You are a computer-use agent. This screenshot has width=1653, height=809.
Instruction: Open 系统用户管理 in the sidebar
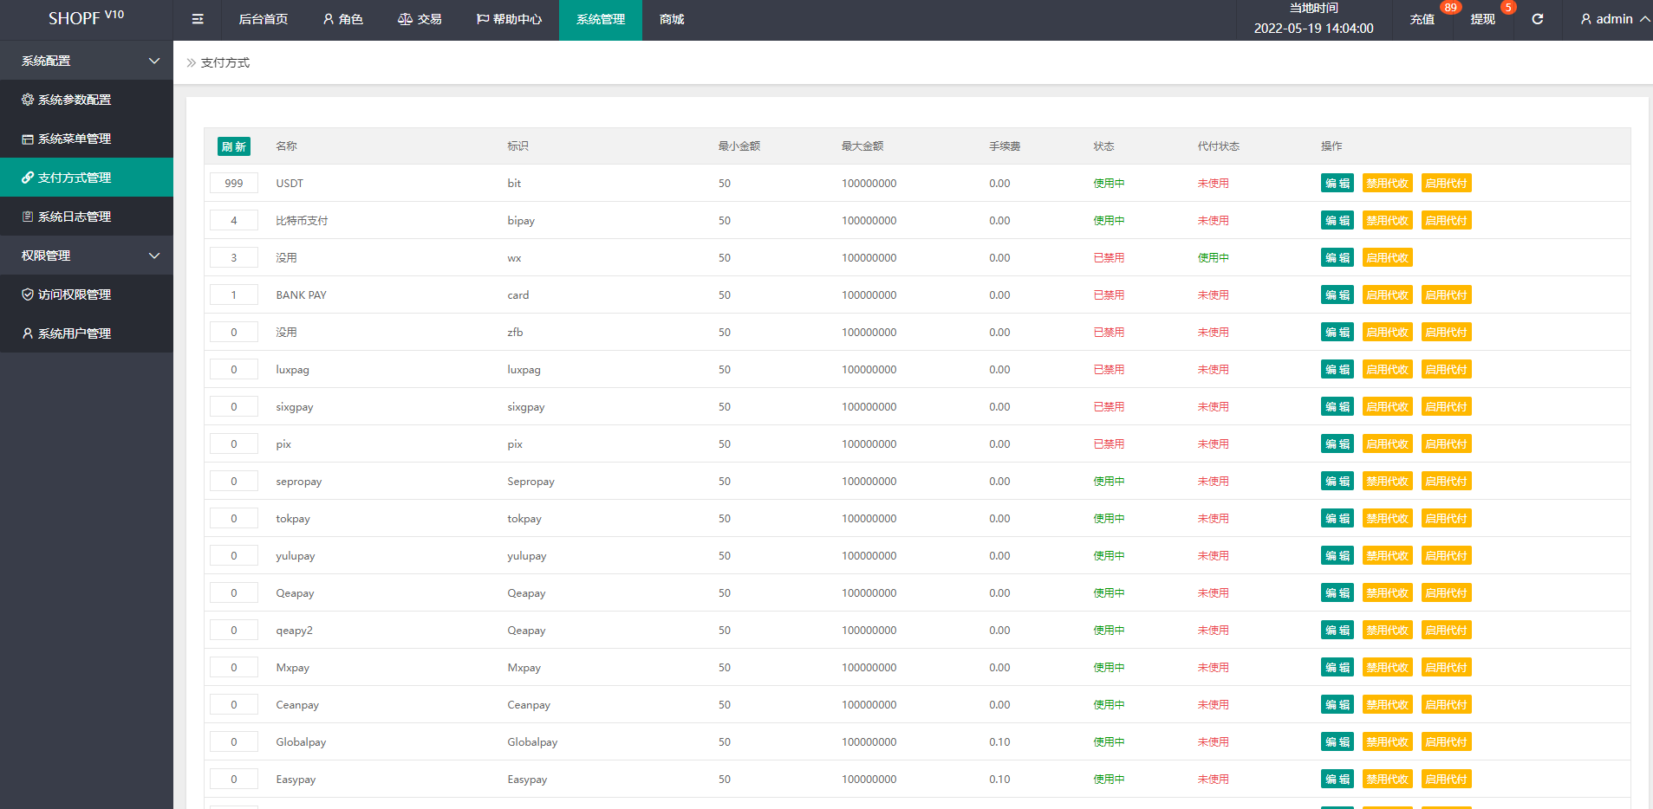[75, 333]
